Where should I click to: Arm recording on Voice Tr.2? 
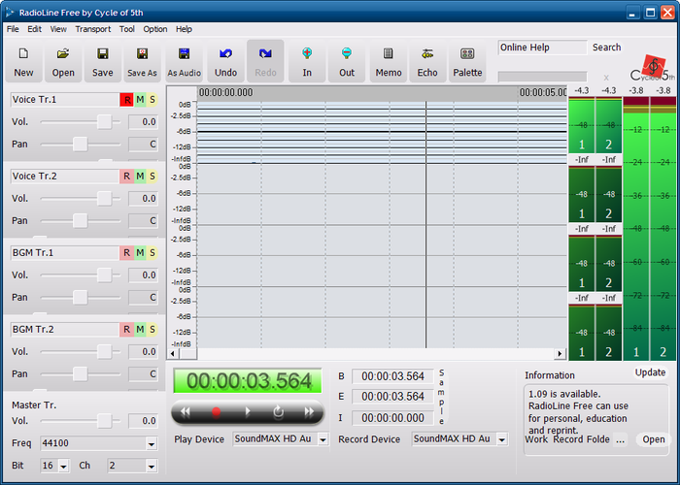[x=126, y=177]
